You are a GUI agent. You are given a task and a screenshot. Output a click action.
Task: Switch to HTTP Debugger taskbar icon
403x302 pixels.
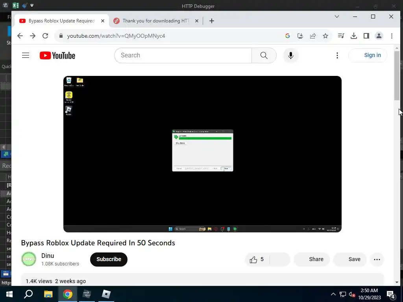point(87,294)
